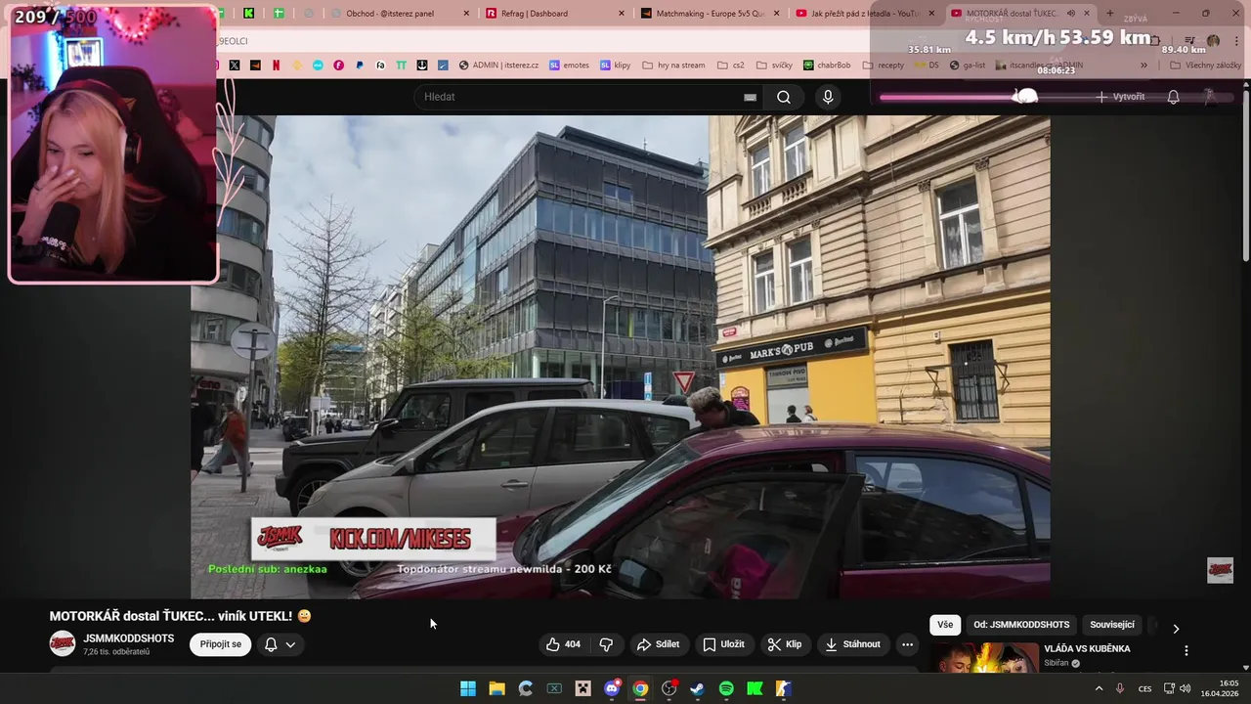This screenshot has width=1251, height=704.
Task: Open the X (Twitter) bookmark icon
Action: click(x=235, y=66)
